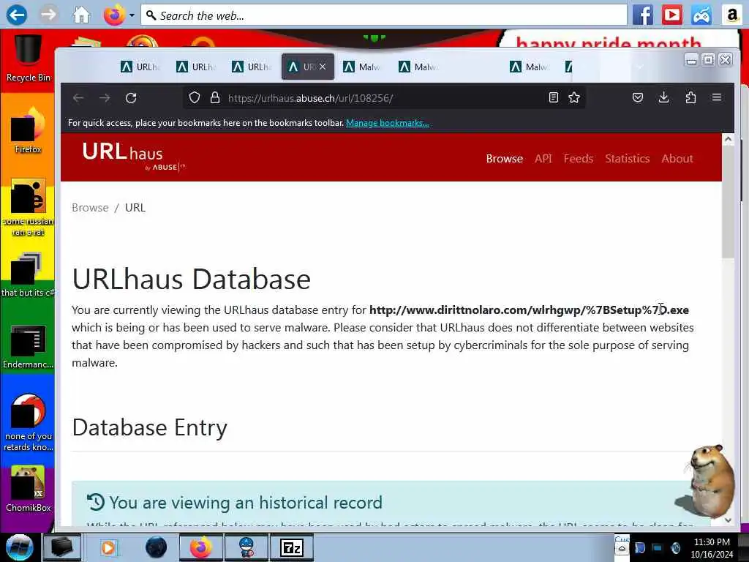Select the 'some russian ran a rat' desktop icon
Viewport: 749px width, 562px height.
pos(28,207)
